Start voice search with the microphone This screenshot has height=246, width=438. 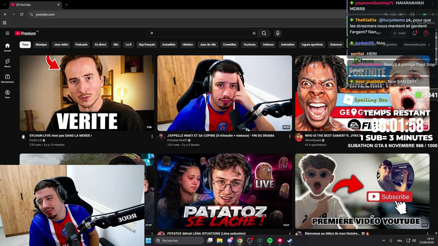[x=278, y=33]
